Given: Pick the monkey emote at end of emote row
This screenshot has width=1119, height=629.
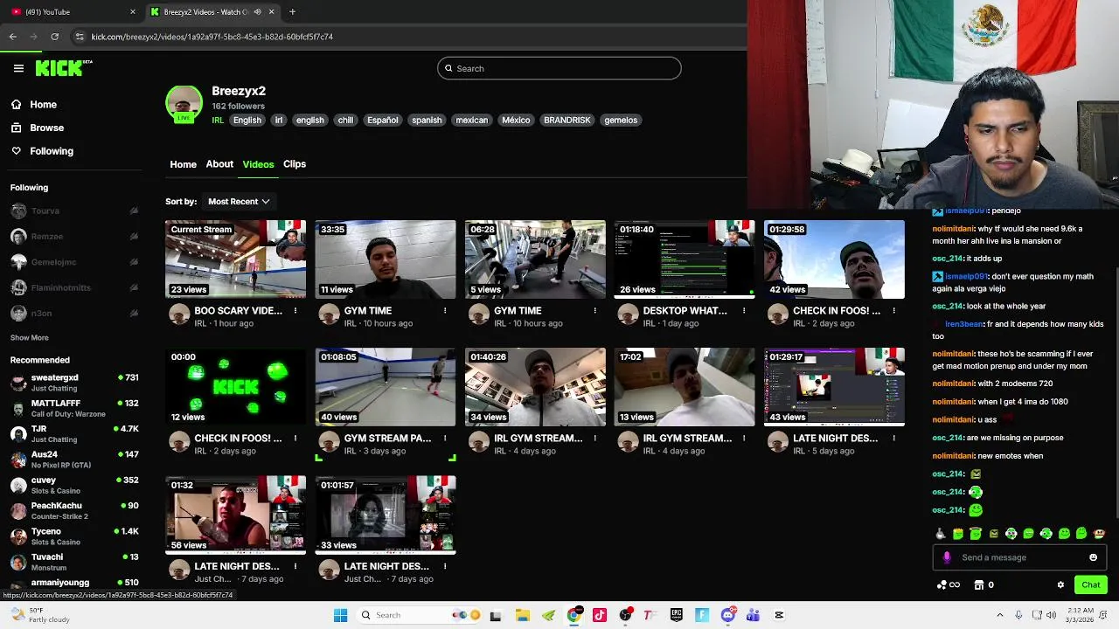Looking at the screenshot, I should click(x=1099, y=534).
